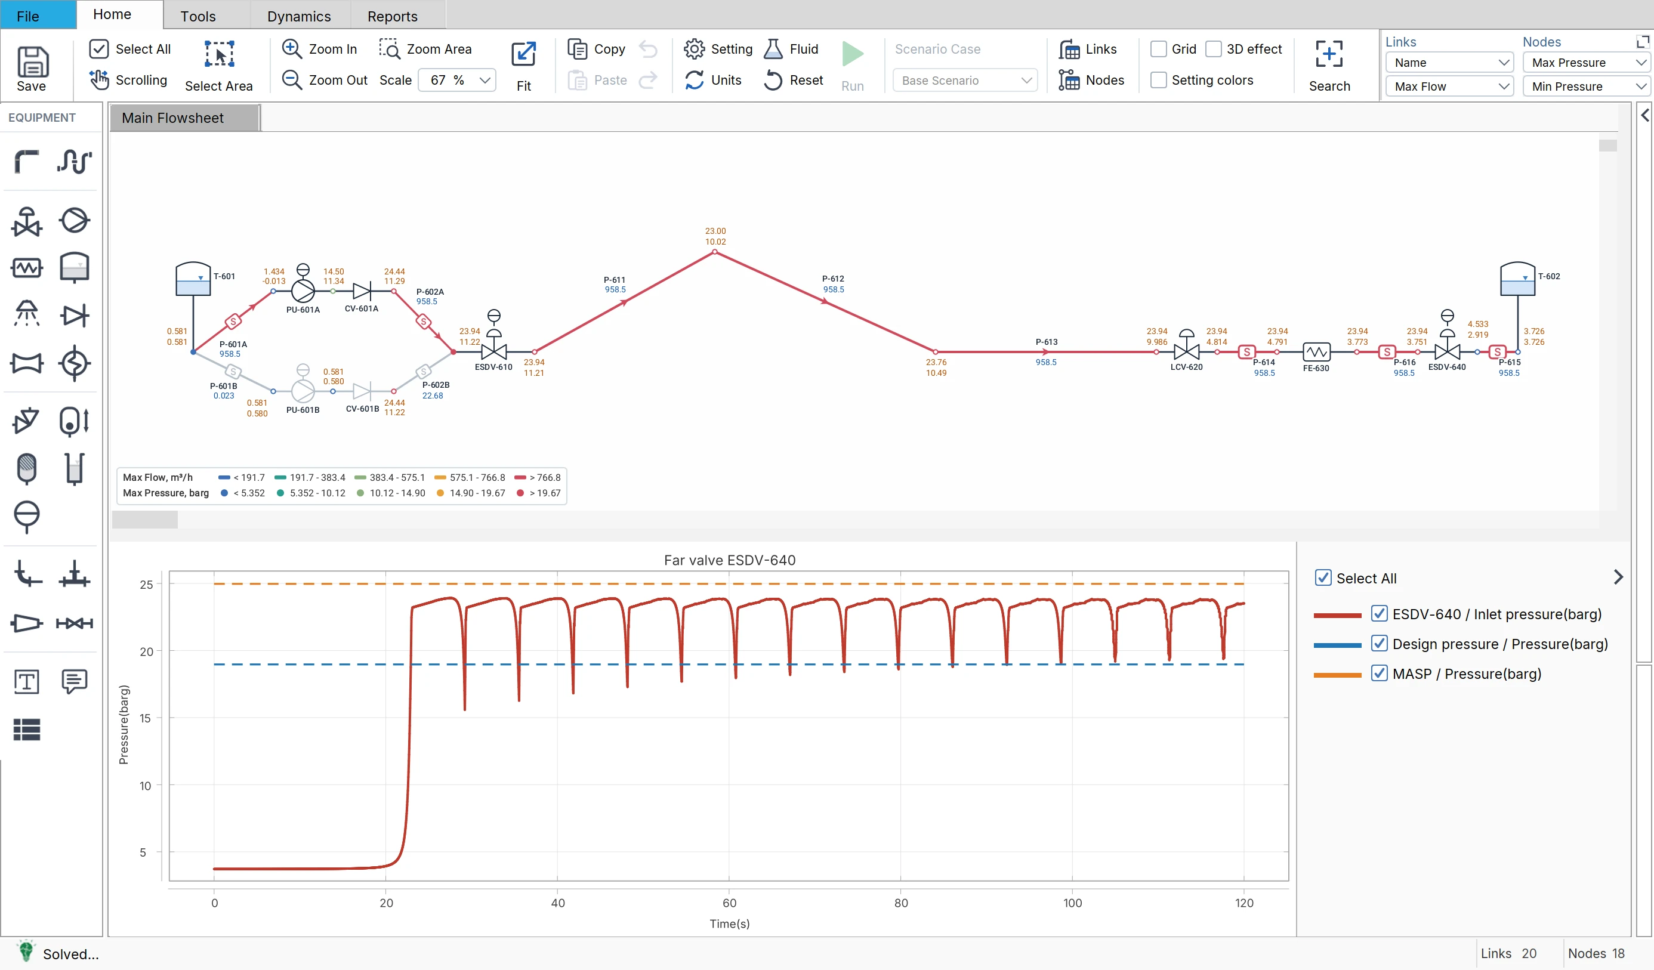This screenshot has height=970, width=1654.
Task: Enable the Grid checkbox
Action: click(1159, 50)
